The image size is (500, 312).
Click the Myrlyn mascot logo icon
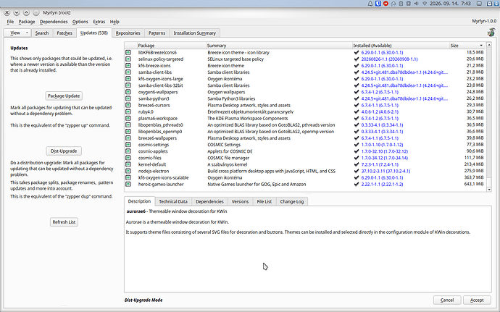491,32
